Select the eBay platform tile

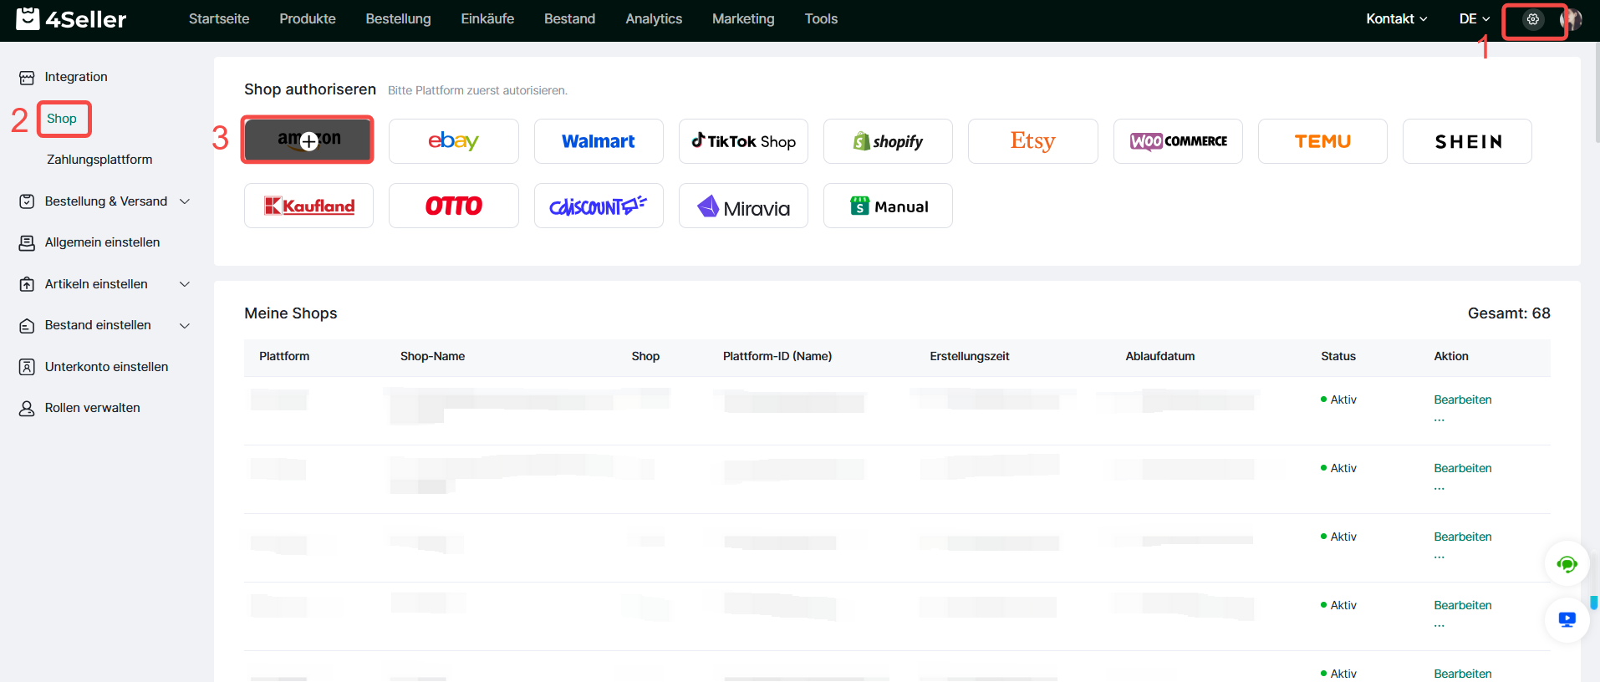(x=453, y=141)
